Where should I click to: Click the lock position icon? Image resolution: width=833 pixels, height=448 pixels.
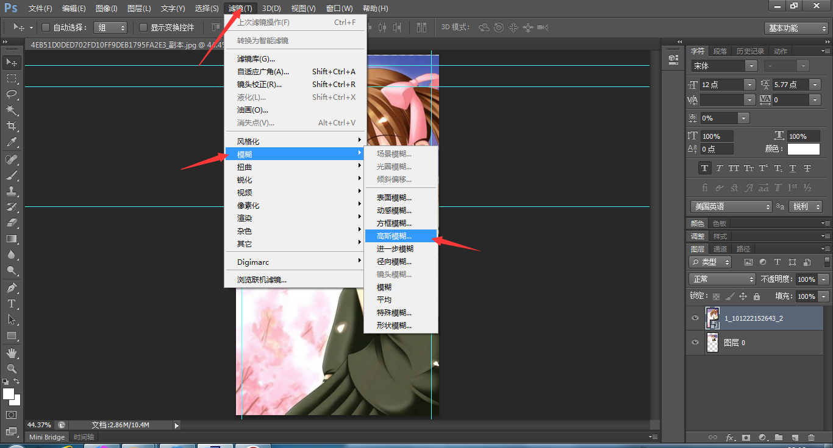[743, 296]
